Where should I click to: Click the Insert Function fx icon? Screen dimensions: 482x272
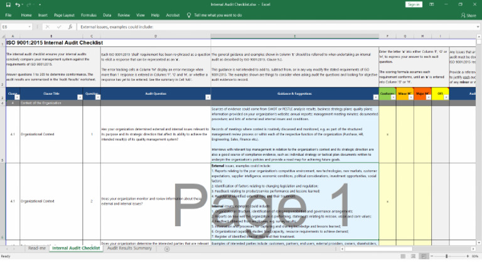coord(70,27)
